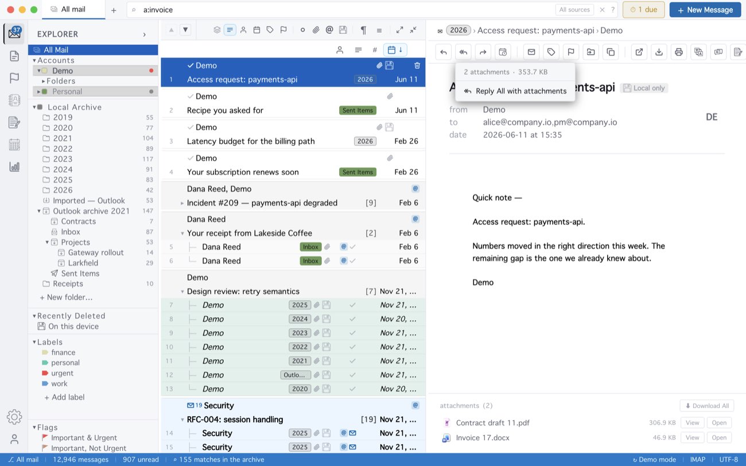746x466 pixels.
Task: Open Invoice 17.docx
Action: click(719, 437)
